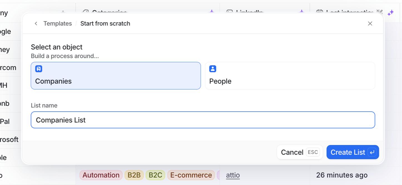This screenshot has height=185, width=402.
Task: Select the Companies object card
Action: click(x=116, y=76)
